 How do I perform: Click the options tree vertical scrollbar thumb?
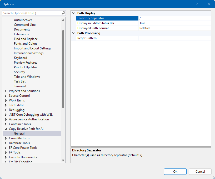click(63, 68)
